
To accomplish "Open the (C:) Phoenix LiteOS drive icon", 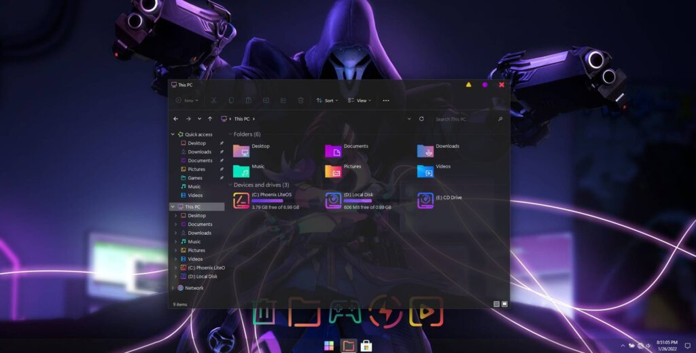I will (x=241, y=200).
